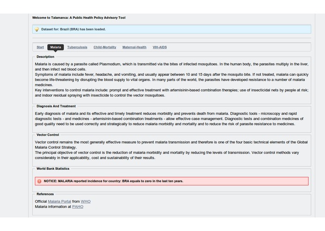Click the lightbulb icon in dataset notice
The height and width of the screenshot is (231, 325).
coord(36,29)
